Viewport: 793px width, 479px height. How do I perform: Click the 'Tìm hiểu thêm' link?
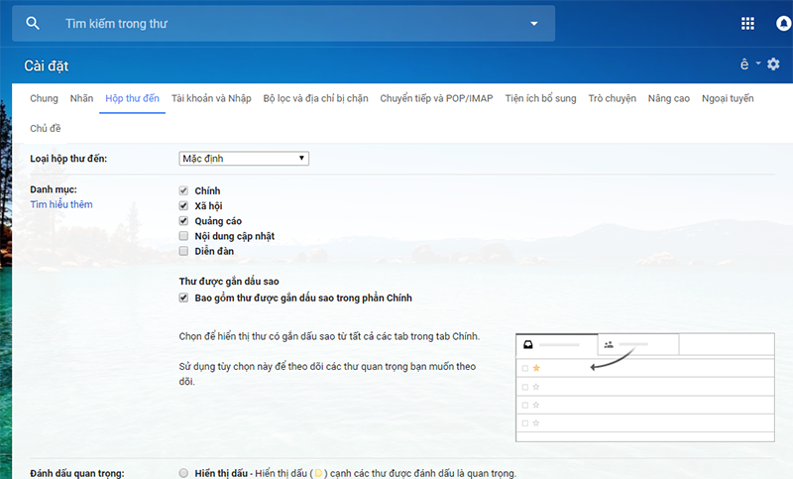tap(61, 204)
